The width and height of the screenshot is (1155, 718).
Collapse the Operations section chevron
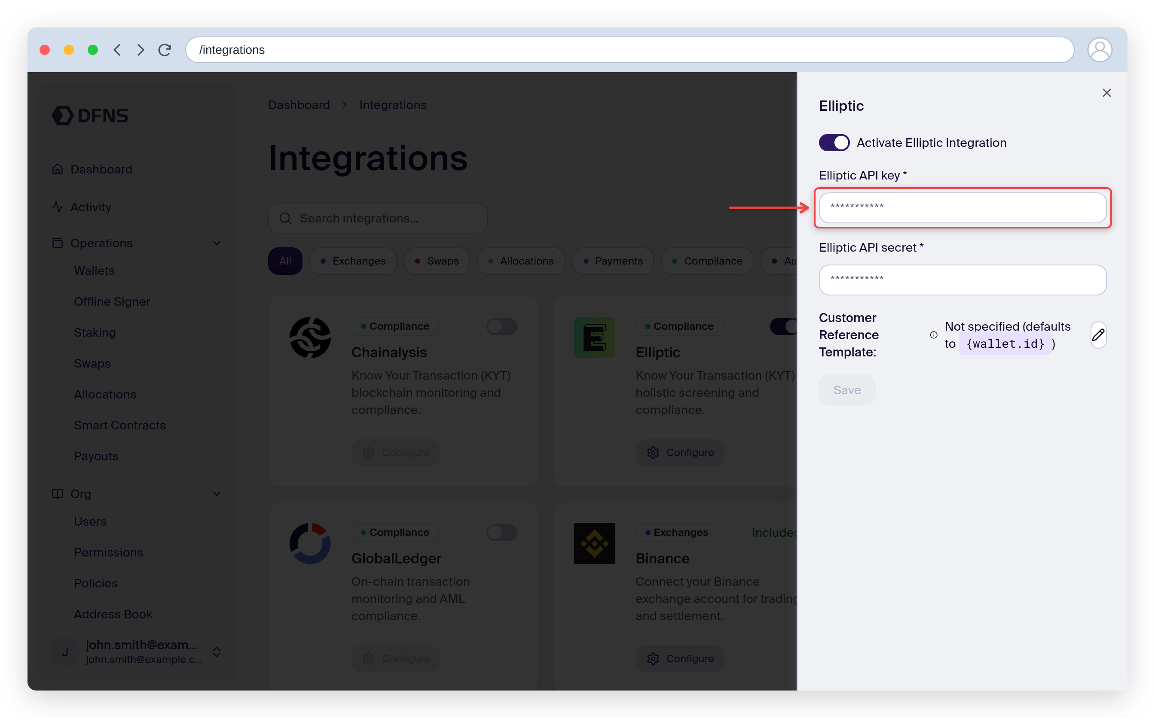[217, 243]
